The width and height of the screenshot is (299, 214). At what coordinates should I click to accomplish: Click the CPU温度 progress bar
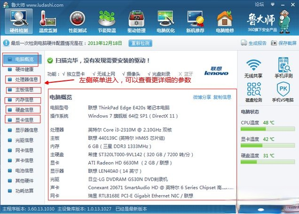pyautogui.click(x=268, y=129)
